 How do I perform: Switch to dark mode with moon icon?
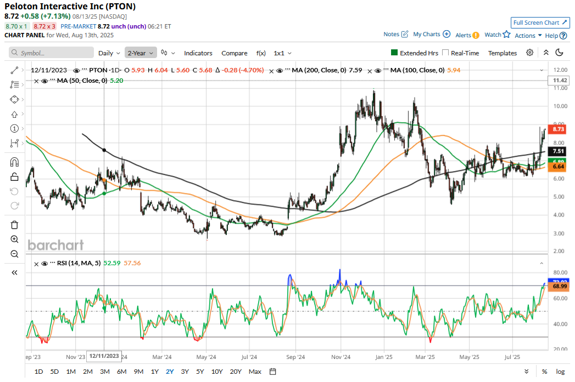click(559, 53)
